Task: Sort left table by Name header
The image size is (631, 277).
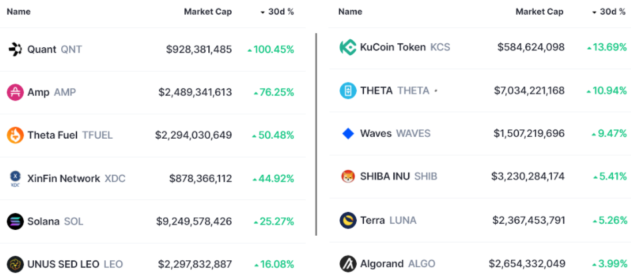Action: 19,12
